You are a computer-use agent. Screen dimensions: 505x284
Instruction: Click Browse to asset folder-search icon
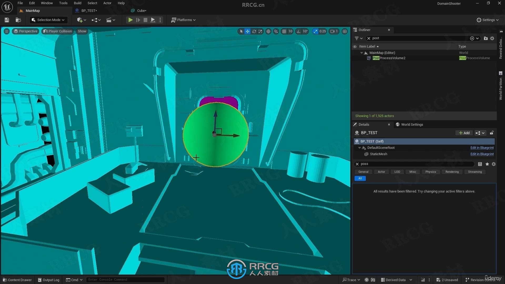click(x=18, y=20)
